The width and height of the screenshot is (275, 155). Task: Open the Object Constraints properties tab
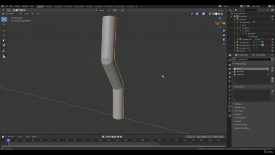(229, 102)
